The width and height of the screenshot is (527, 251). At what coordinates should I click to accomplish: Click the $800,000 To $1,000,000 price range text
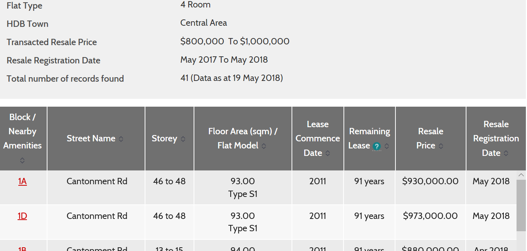click(235, 41)
